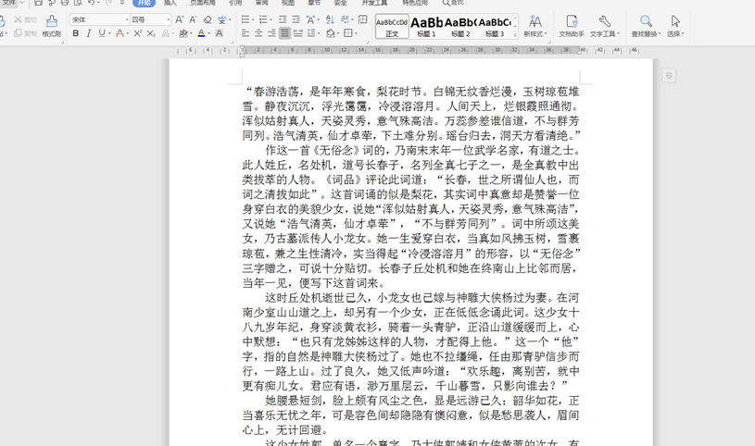
Task: Apply subscript formatting
Action: [x=151, y=33]
